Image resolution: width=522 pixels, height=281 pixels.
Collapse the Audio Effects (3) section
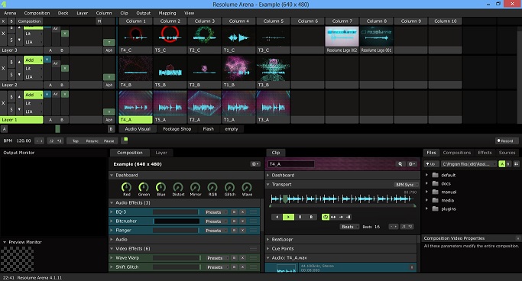[112, 202]
